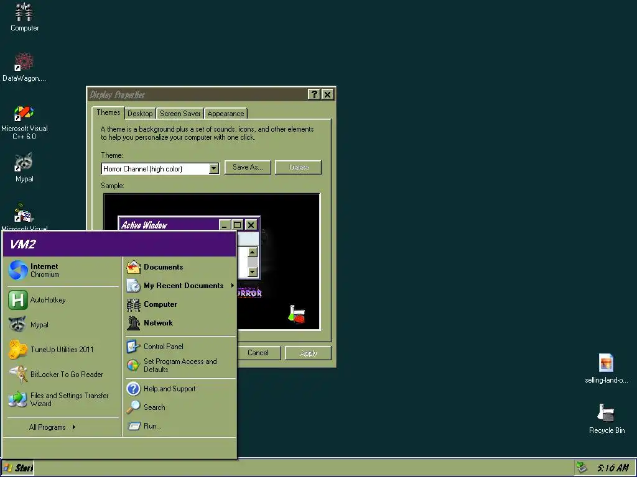Switch to the Screen Saver tab

[x=180, y=114]
